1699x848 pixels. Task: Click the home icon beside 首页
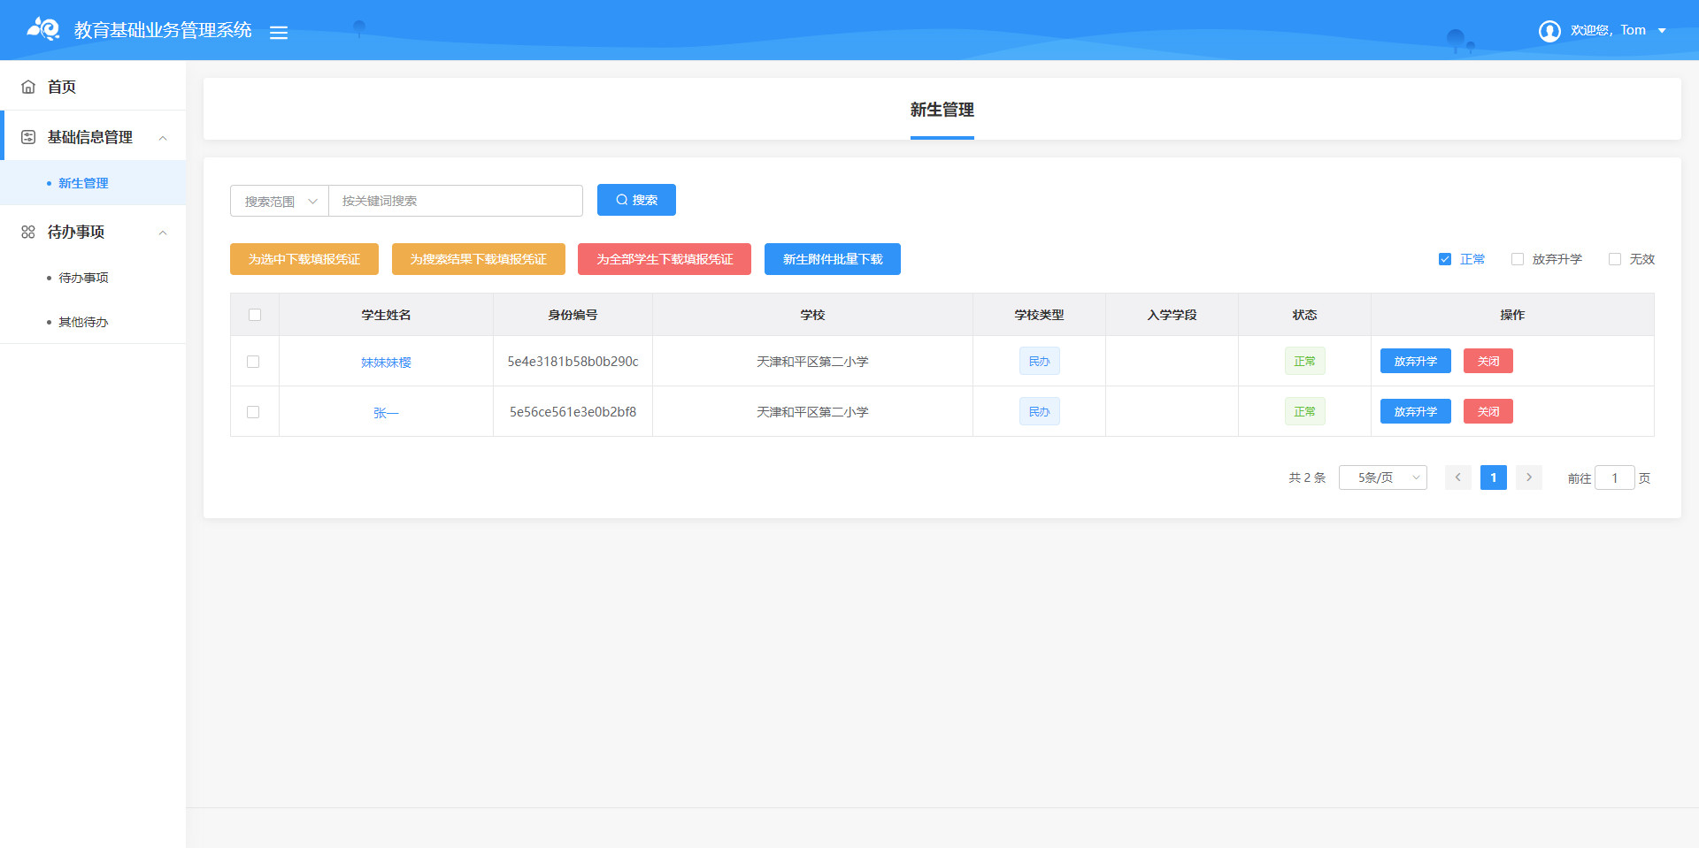pyautogui.click(x=28, y=87)
